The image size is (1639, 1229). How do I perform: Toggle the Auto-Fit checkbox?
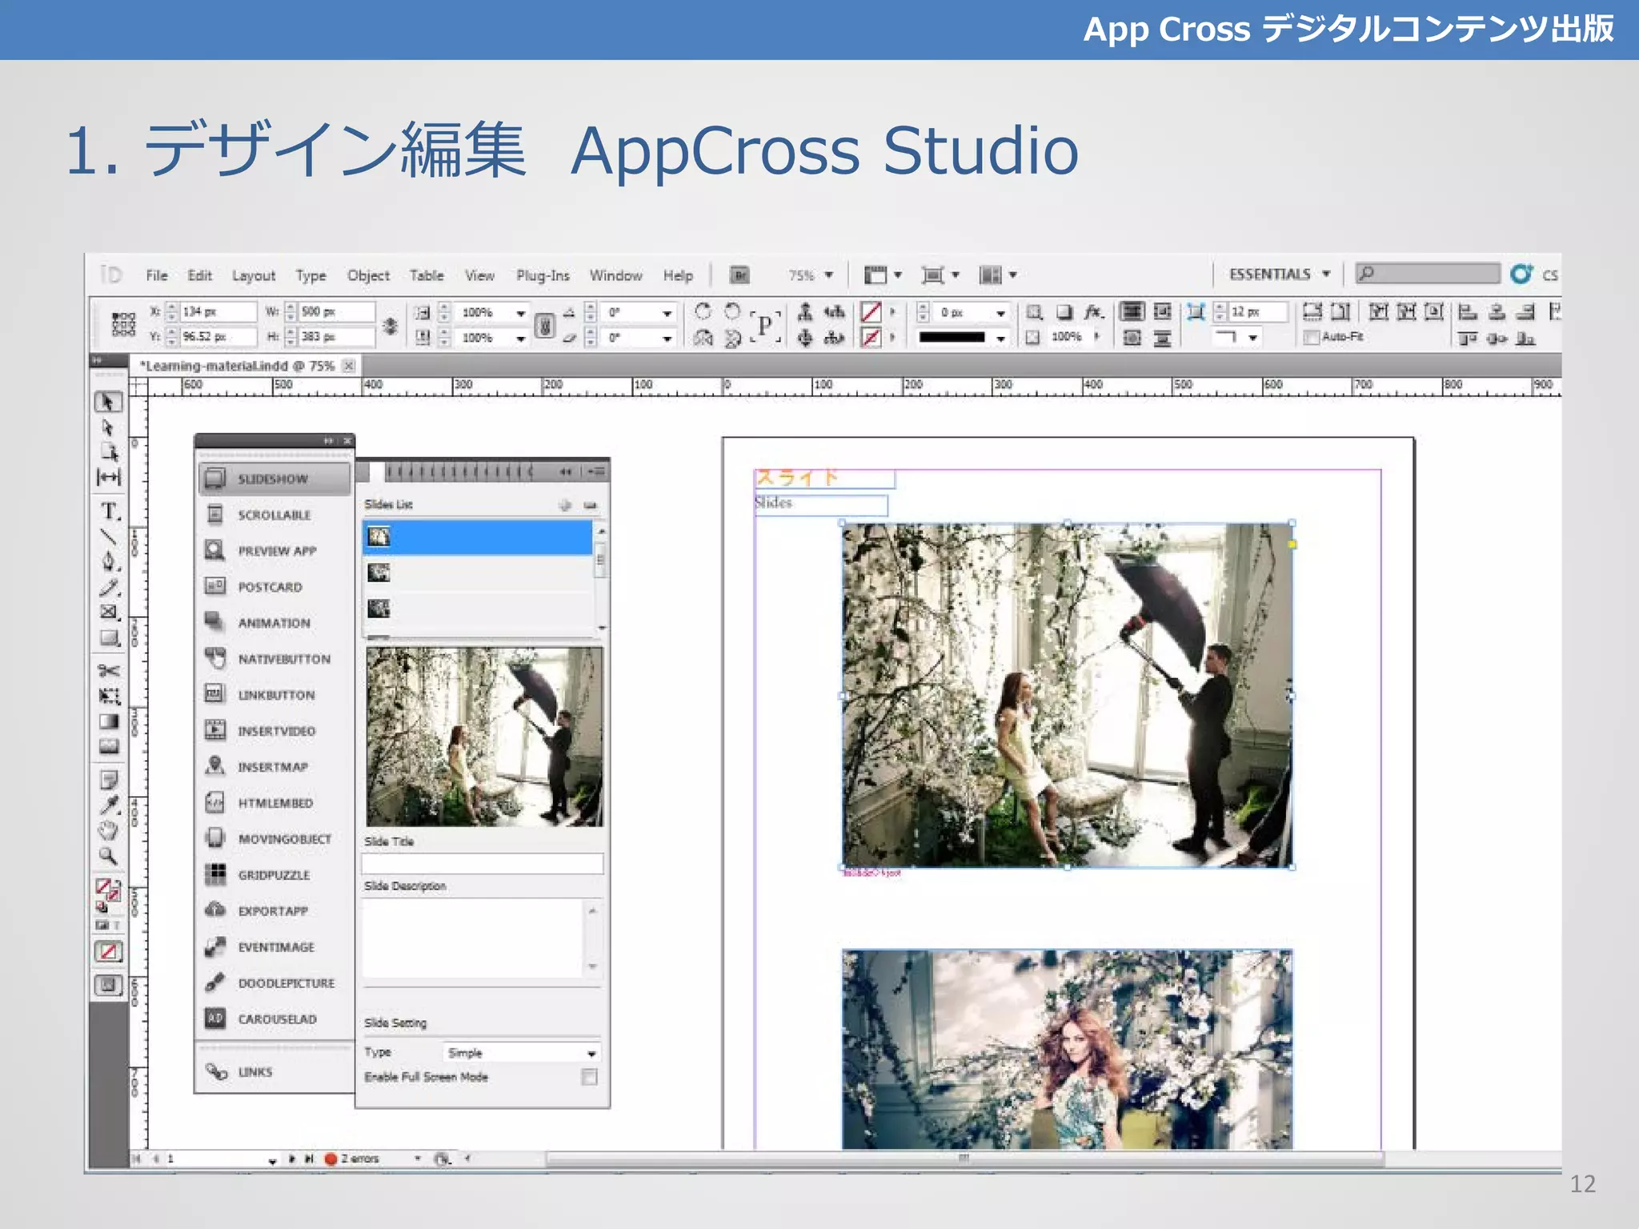(x=1311, y=337)
